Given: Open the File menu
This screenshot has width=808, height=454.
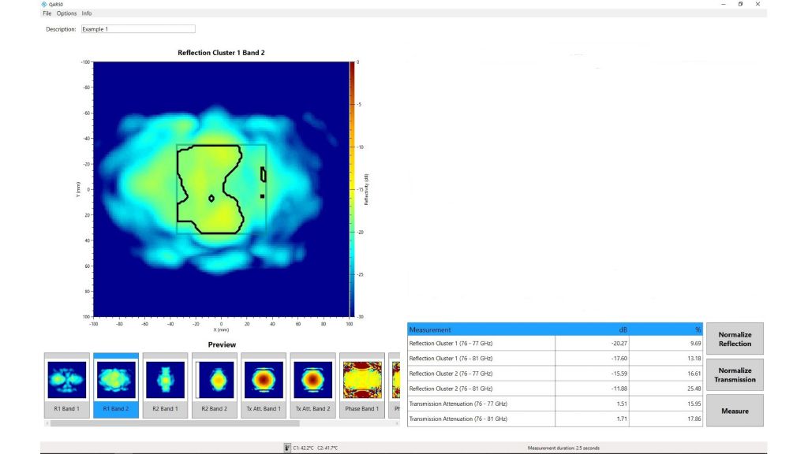Looking at the screenshot, I should pyautogui.click(x=46, y=13).
